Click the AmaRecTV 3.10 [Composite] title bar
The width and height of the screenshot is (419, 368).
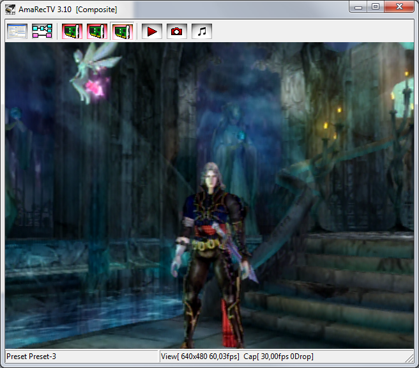tap(192, 9)
